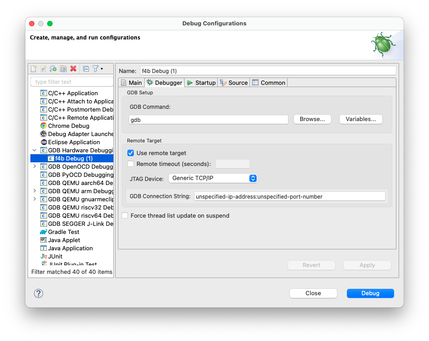Select GDB QEMU riscv32 Debugging entry
The height and width of the screenshot is (341, 429).
point(77,207)
